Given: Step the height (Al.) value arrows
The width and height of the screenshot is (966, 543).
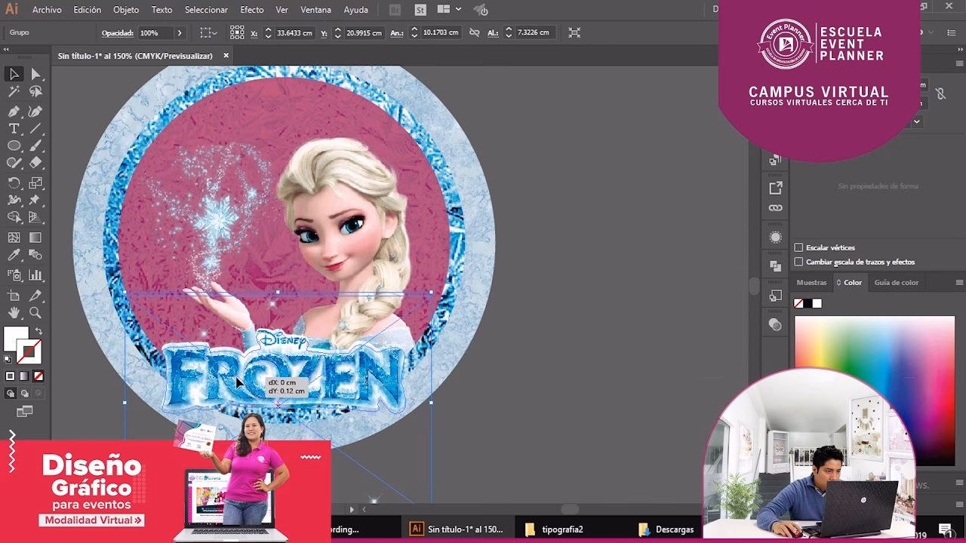Looking at the screenshot, I should click(509, 33).
